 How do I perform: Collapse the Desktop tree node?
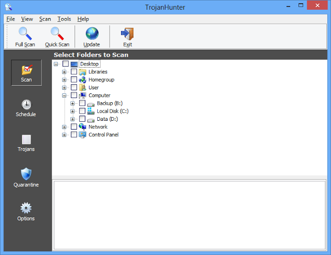[x=56, y=64]
